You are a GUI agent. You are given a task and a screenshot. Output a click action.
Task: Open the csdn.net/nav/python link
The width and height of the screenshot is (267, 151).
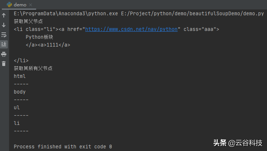[x=131, y=29]
